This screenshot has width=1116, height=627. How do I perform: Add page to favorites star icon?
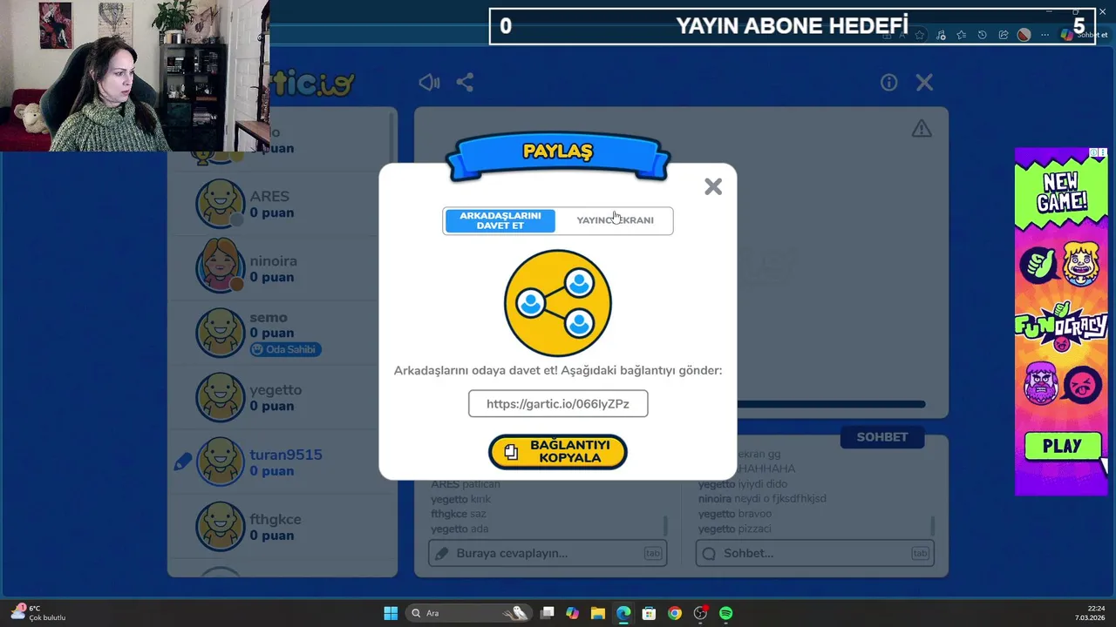pyautogui.click(x=919, y=35)
